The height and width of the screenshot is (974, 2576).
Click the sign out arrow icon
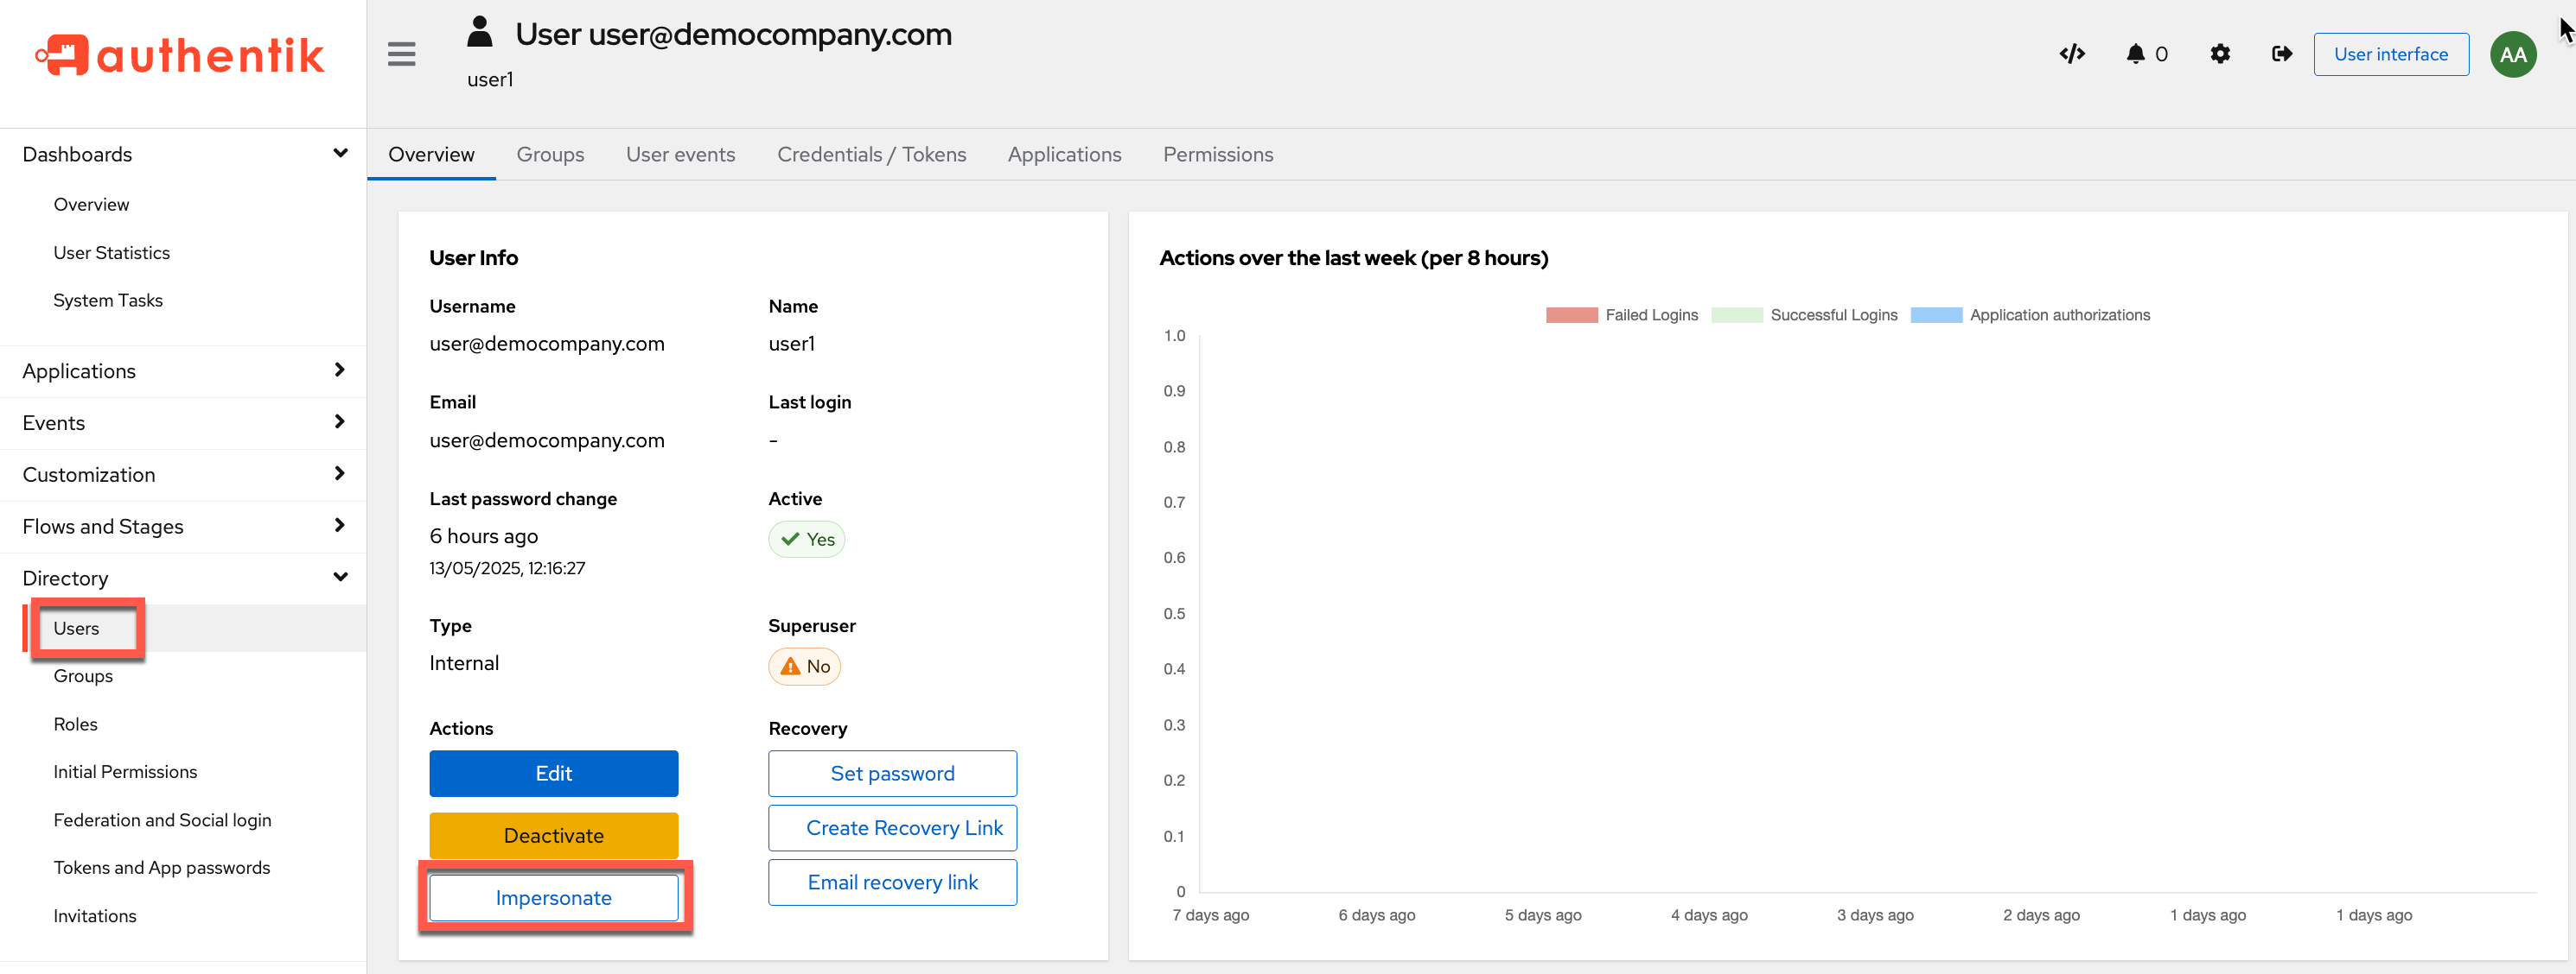[2281, 54]
